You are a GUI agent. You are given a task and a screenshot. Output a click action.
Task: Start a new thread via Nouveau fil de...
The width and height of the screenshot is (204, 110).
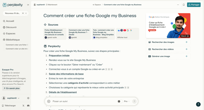(x=16, y=13)
